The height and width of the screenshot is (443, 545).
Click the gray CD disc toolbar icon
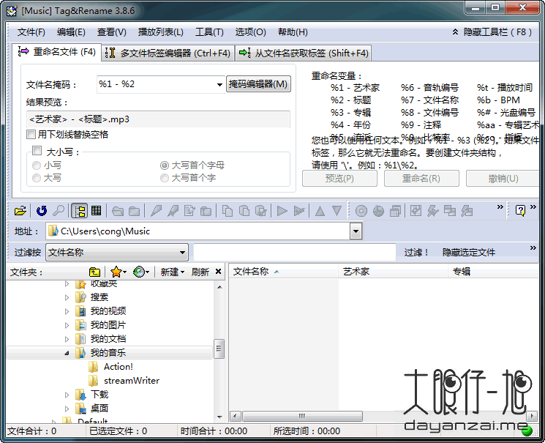click(x=361, y=211)
